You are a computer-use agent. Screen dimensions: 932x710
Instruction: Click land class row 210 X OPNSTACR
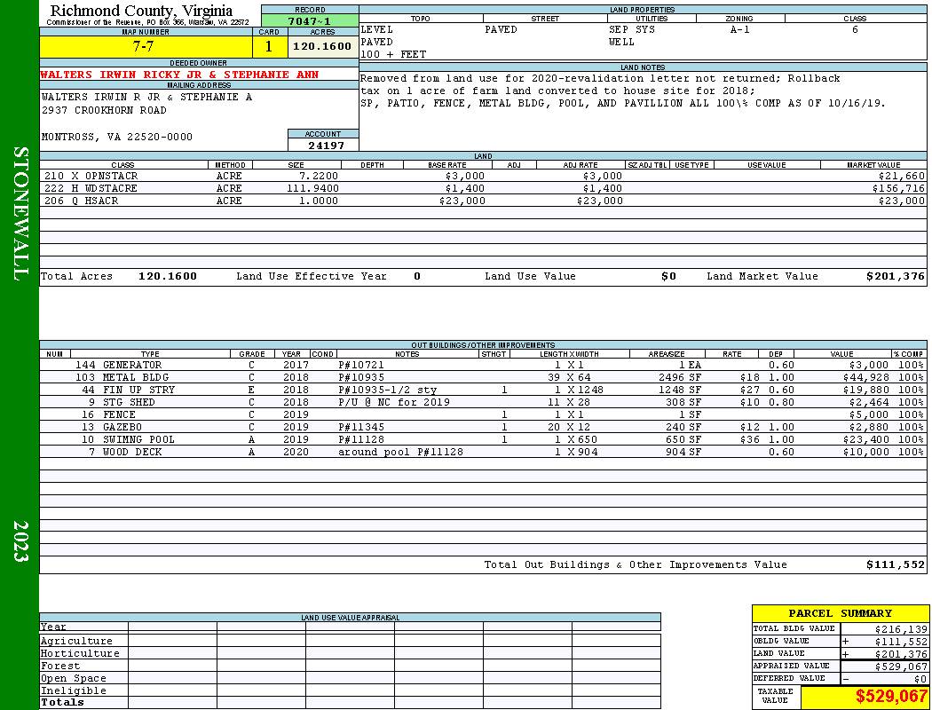[x=91, y=176]
